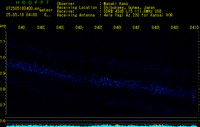Click the 0.8 frequency axis label
This screenshot has height=127, width=200.
[3, 89]
